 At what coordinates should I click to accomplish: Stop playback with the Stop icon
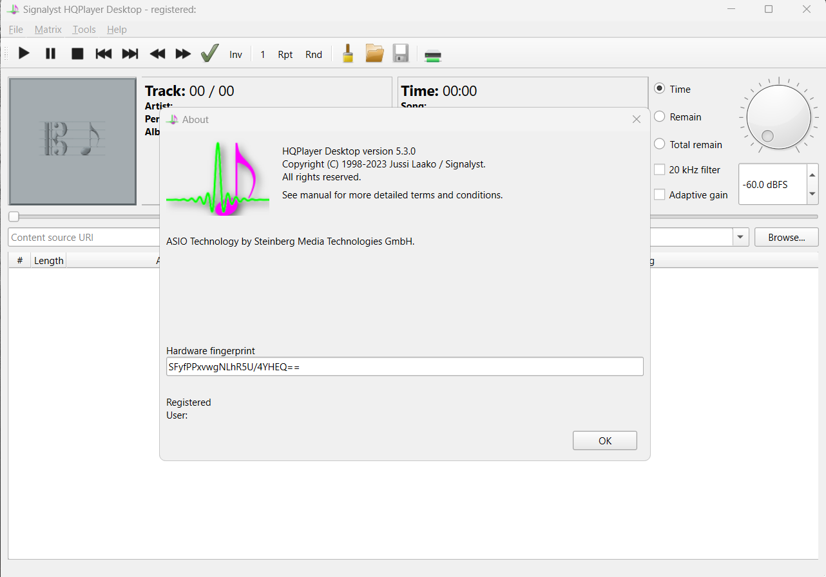pyautogui.click(x=77, y=53)
